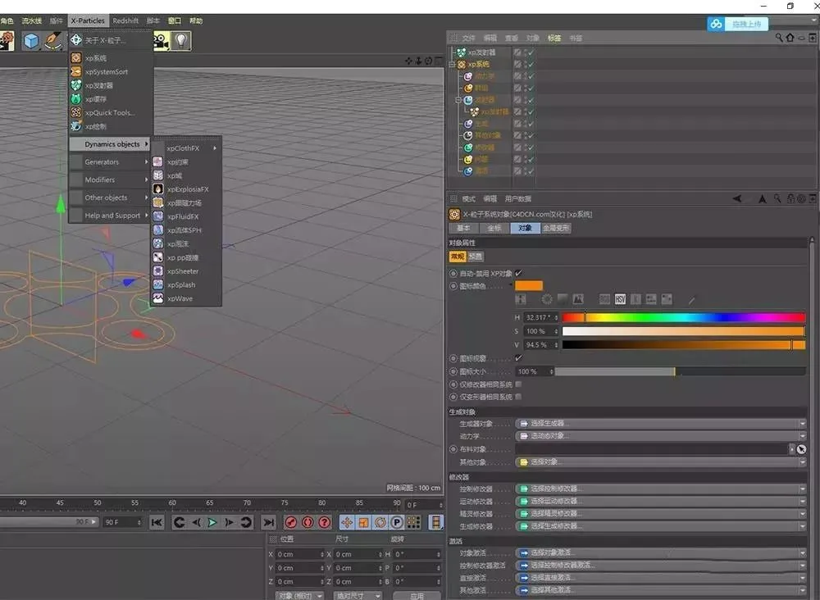Screen dimensions: 820x600
Task: Create an xpExplosiaFX object
Action: click(187, 189)
